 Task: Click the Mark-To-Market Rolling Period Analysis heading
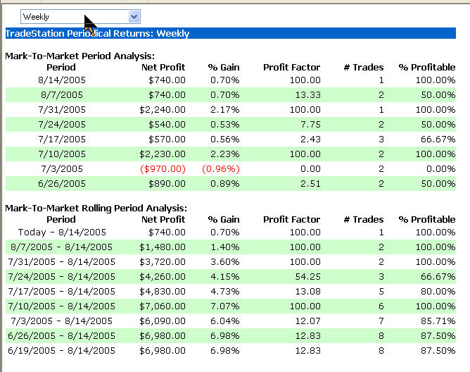click(96, 208)
